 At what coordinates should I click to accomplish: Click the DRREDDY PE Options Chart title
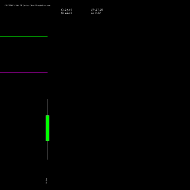27,5
